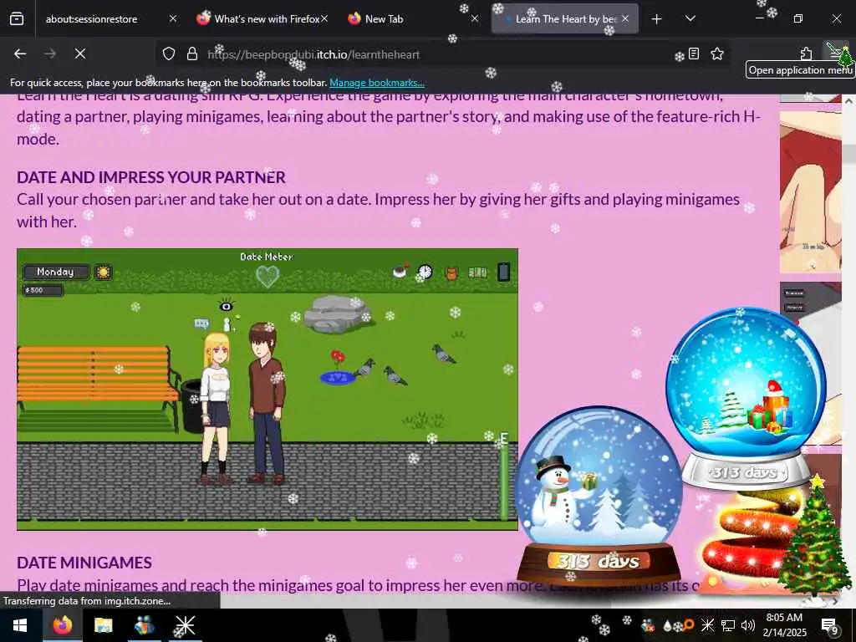Open File Explorer from the taskbar
Viewport: 856px width, 642px height.
103,625
